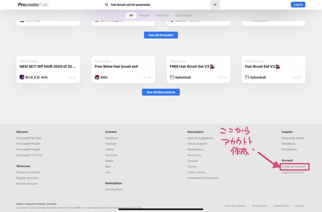The image size is (322, 212).
Task: Open Procreate Insight link
Action: pyautogui.click(x=28, y=149)
